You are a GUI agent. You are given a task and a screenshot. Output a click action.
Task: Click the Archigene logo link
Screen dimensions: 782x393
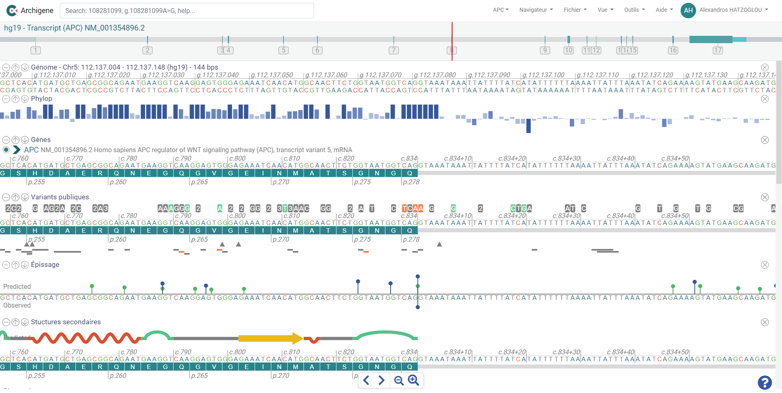point(30,11)
